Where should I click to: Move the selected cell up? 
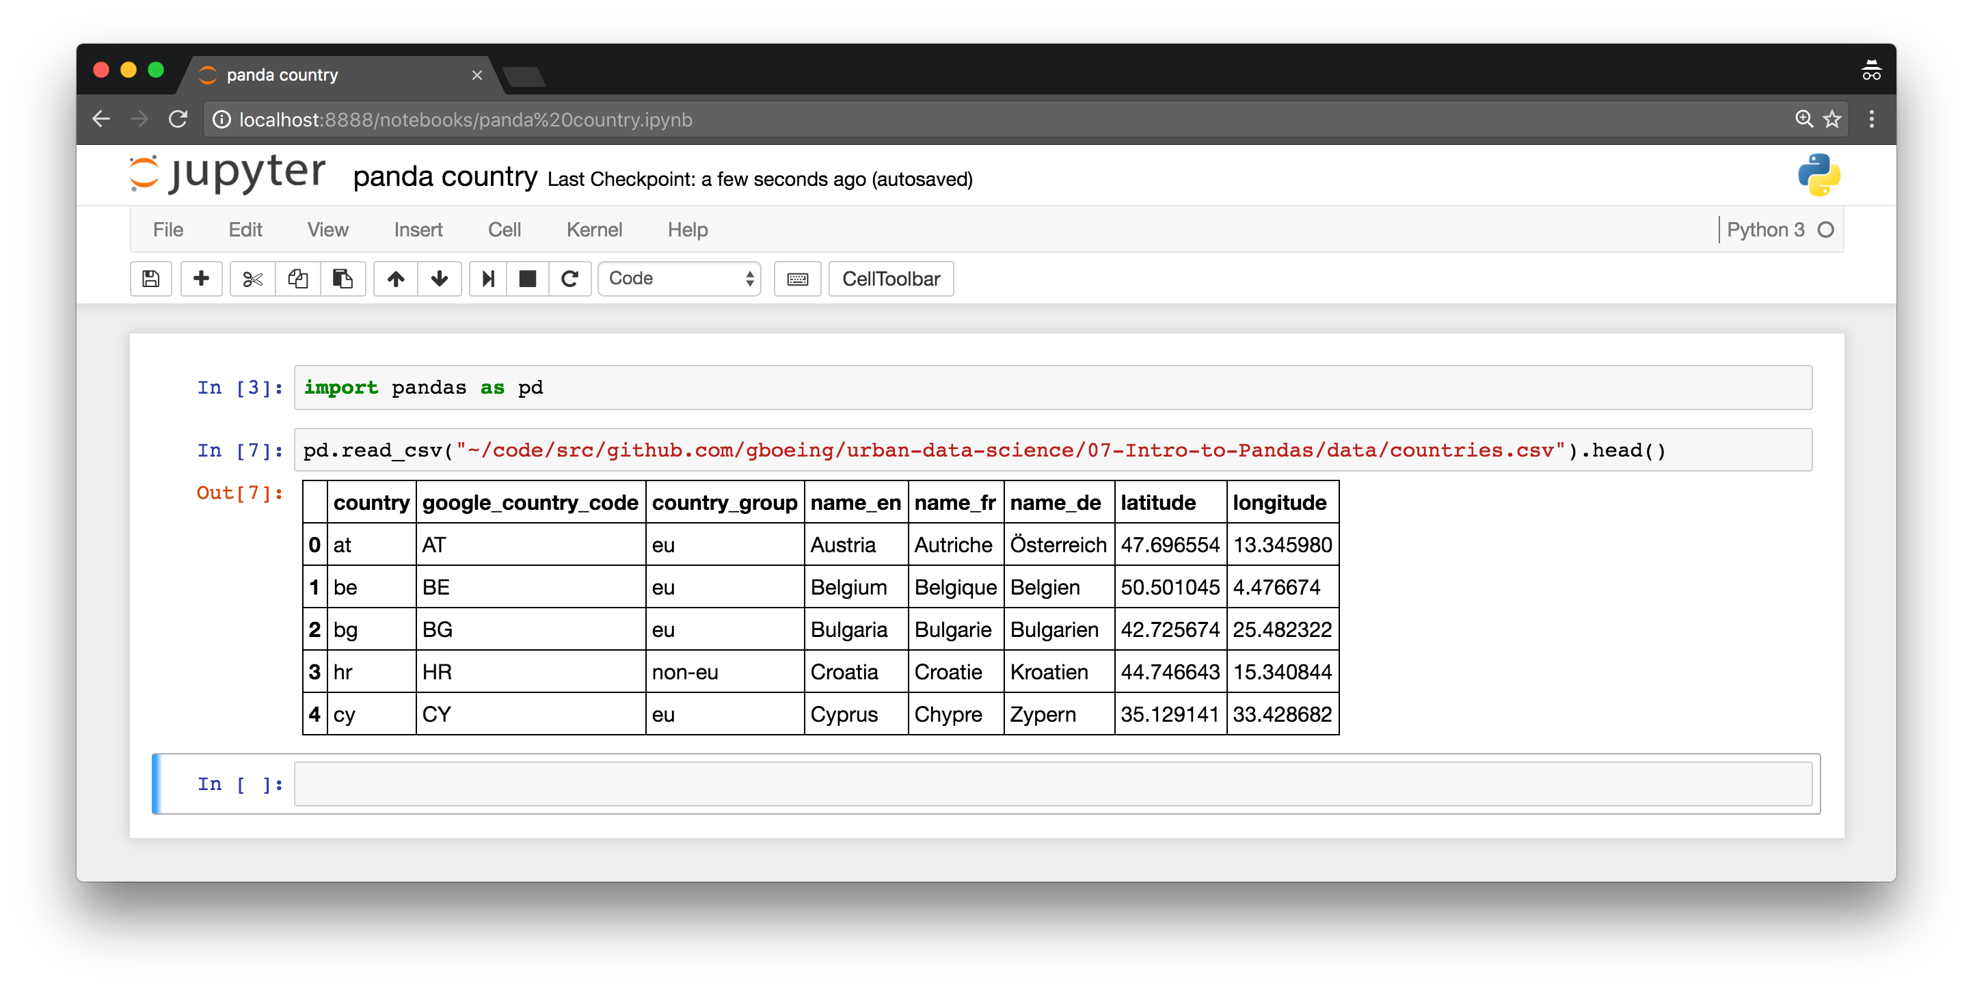[395, 279]
